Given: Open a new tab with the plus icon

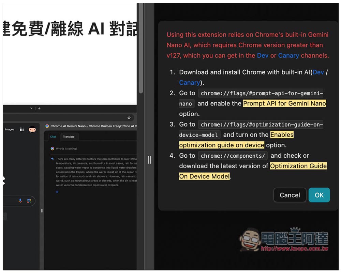Looking at the screenshot, I should click(x=39, y=108).
